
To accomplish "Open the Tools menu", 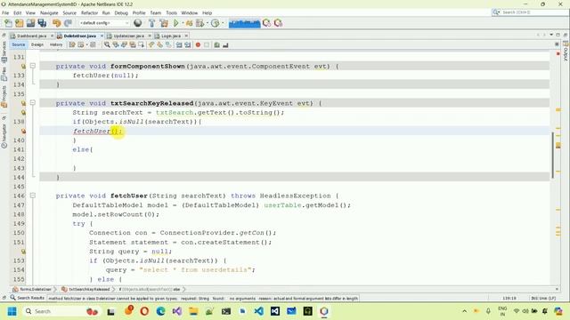I will coord(171,12).
